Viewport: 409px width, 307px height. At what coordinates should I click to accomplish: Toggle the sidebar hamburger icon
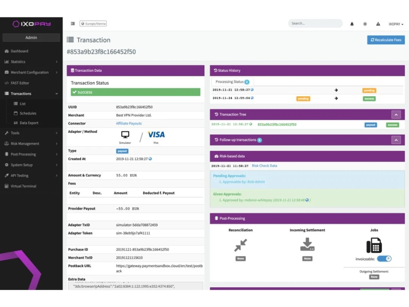[73, 24]
